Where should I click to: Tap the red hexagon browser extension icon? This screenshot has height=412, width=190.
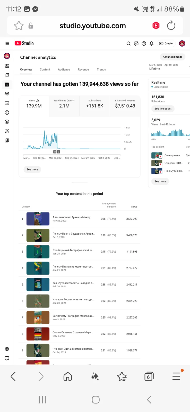click(x=156, y=25)
